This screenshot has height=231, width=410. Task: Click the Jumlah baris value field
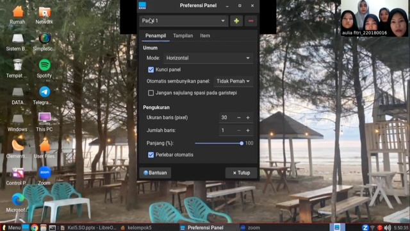point(227,130)
